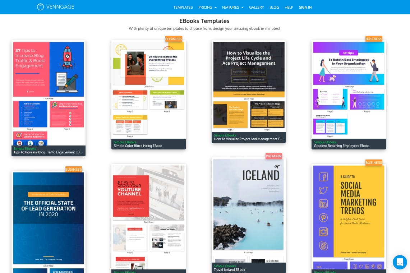Click the VENNGAGE brand name

(60, 7)
